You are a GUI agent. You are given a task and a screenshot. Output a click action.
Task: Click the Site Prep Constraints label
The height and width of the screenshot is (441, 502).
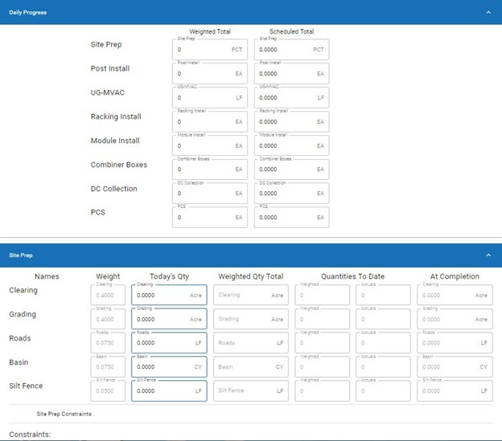click(64, 414)
